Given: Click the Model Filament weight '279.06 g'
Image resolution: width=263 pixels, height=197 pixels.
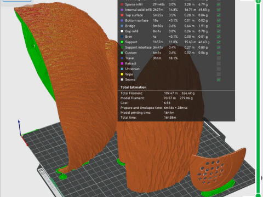Looking at the screenshot, I should pyautogui.click(x=186, y=98).
